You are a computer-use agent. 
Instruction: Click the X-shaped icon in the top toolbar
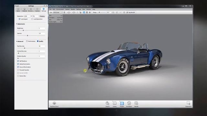[x=87, y=12]
